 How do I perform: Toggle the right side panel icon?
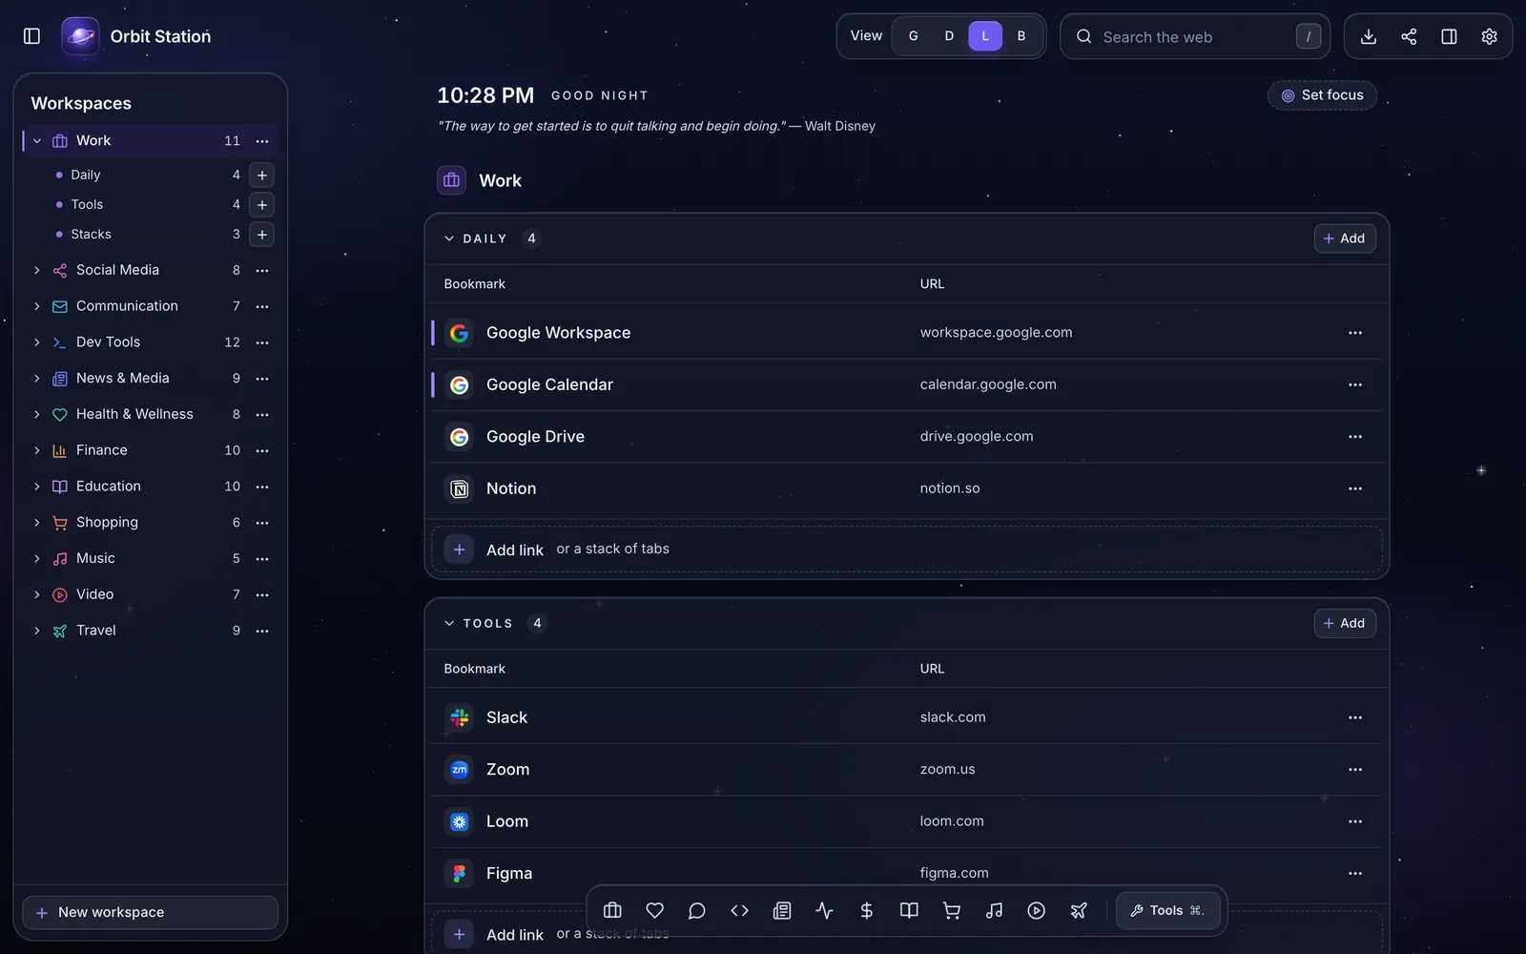[1449, 36]
